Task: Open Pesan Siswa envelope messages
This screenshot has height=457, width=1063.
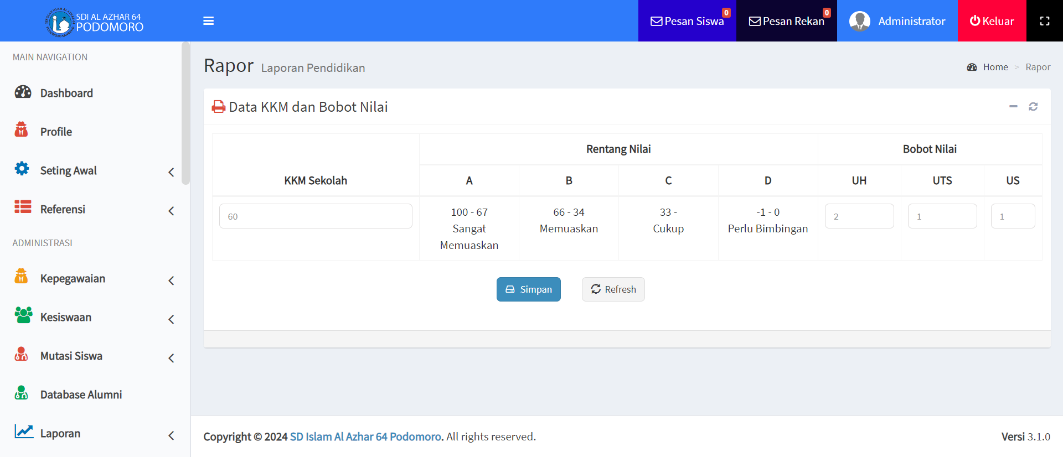Action: click(687, 21)
